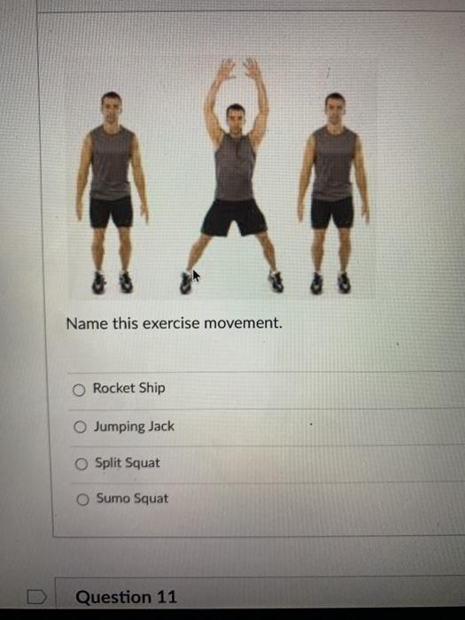Open the Question 11 heading

126,597
